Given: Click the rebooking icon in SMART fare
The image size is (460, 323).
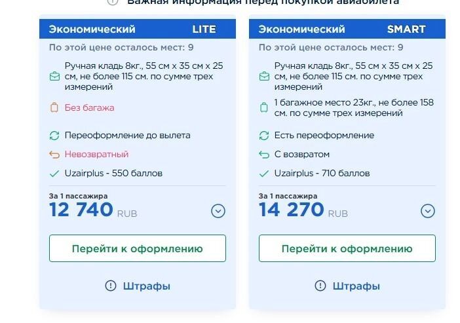Looking at the screenshot, I should [x=264, y=136].
